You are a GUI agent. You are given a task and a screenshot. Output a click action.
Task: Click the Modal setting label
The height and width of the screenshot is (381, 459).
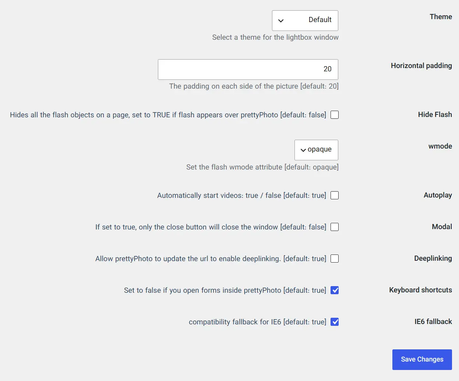click(442, 227)
